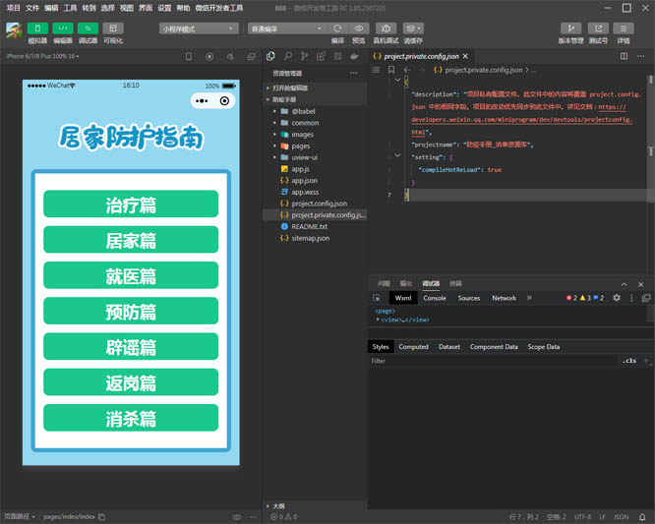Open the source control branch icon
The height and width of the screenshot is (524, 655).
(304, 56)
